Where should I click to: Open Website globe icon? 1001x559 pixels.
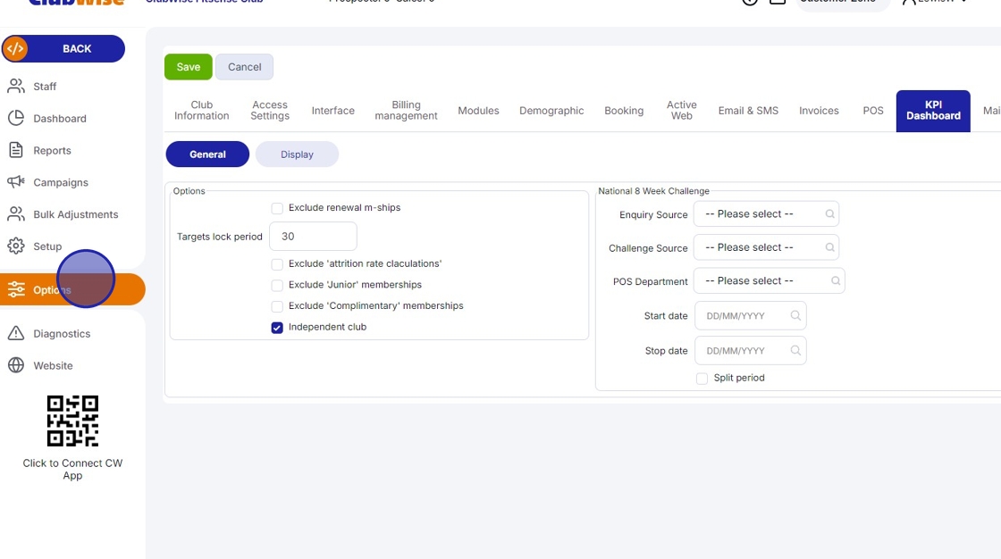click(16, 365)
